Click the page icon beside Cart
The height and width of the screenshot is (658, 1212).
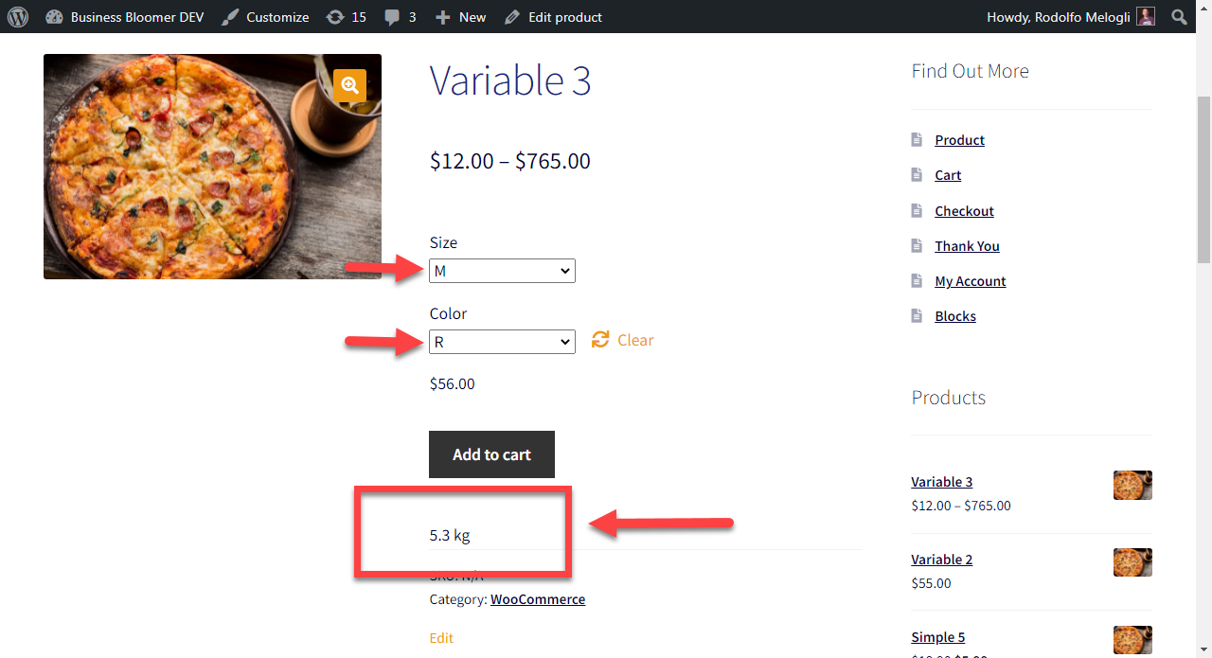coord(917,175)
